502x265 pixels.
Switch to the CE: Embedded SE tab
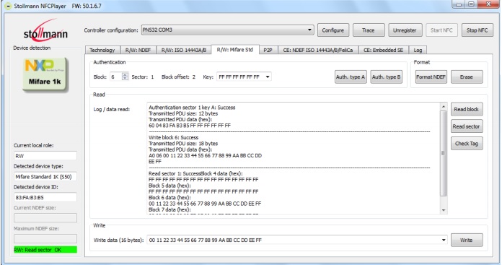coord(383,50)
